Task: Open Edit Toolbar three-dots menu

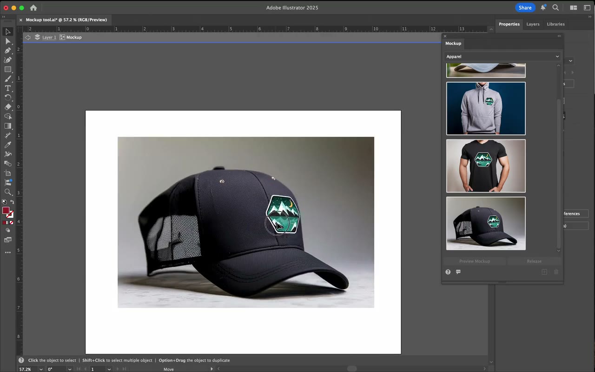Action: tap(8, 252)
